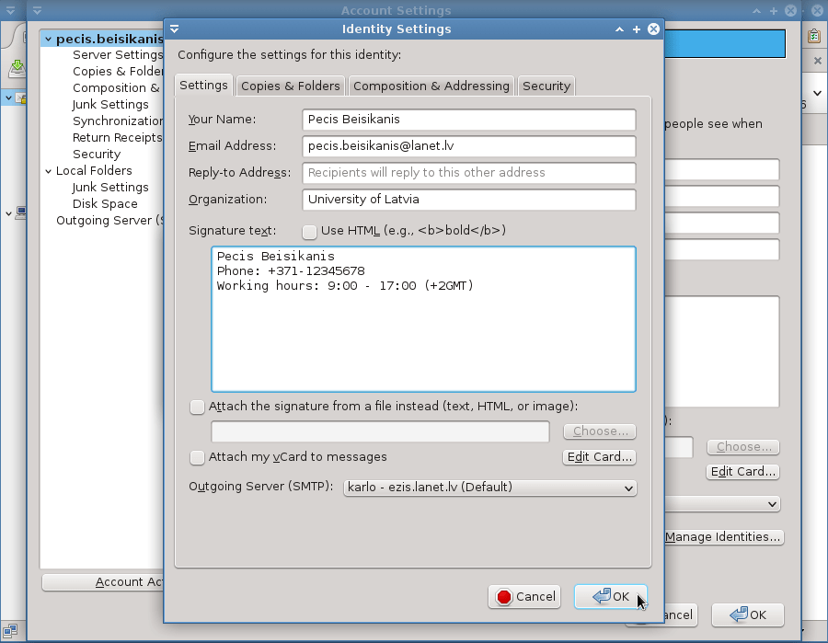Select Synchronization tree item
This screenshot has height=643, width=828.
pyautogui.click(x=118, y=121)
